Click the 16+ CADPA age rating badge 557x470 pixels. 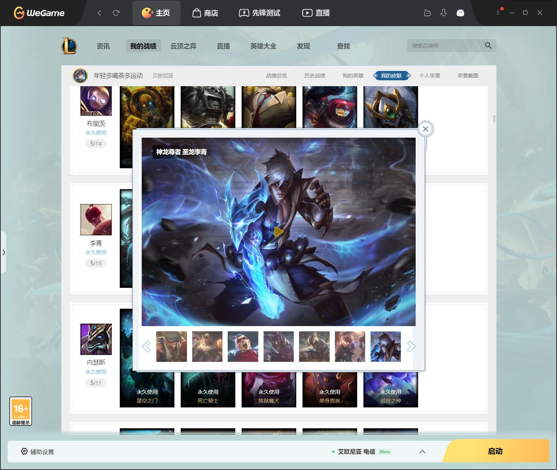coord(21,411)
